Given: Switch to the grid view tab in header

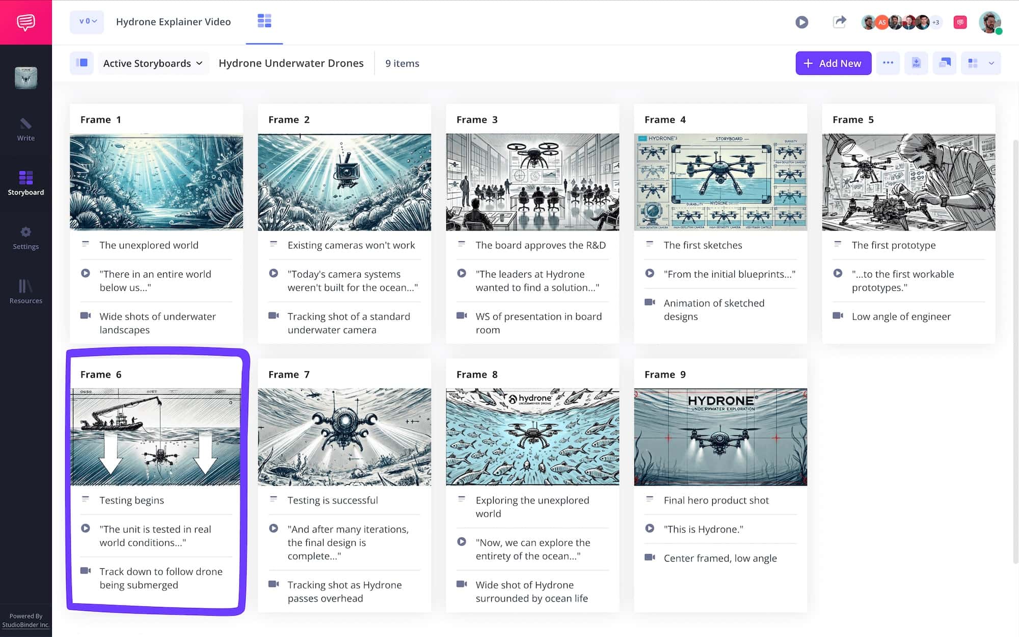Looking at the screenshot, I should [264, 21].
